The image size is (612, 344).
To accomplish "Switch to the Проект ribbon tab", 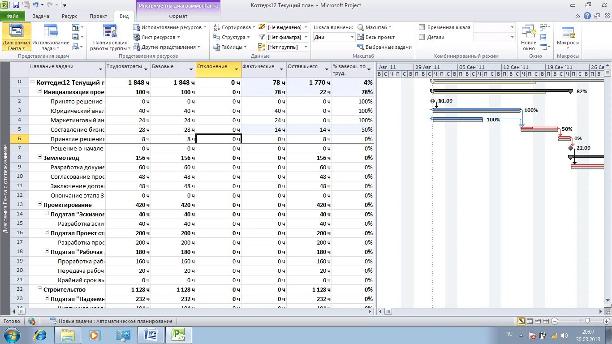I will click(98, 16).
